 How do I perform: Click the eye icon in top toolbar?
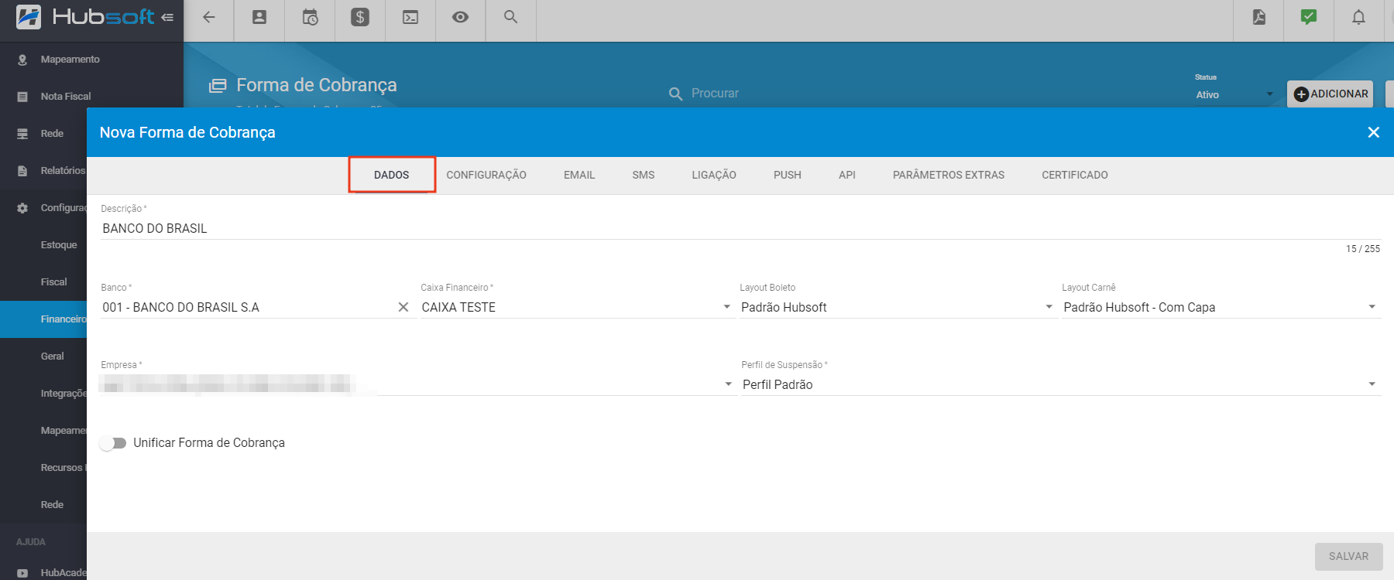click(x=461, y=17)
